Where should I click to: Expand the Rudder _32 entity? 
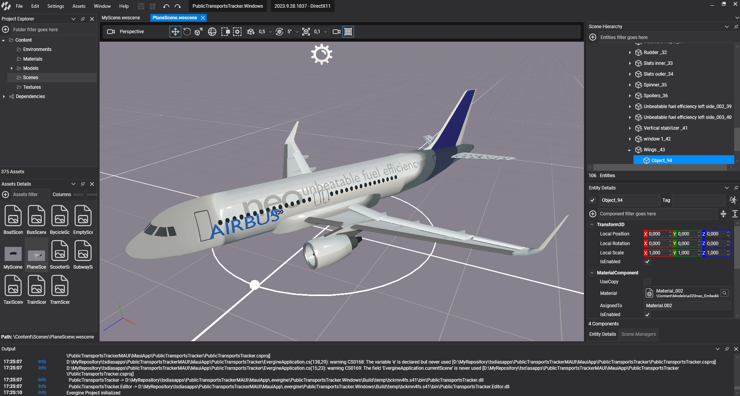[630, 52]
